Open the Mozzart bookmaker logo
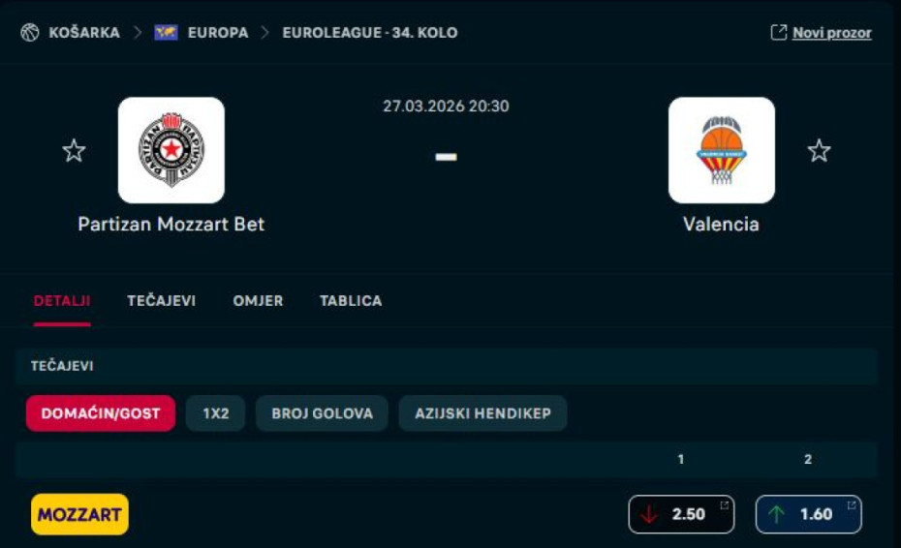Viewport: 901px width, 548px height. tap(79, 514)
